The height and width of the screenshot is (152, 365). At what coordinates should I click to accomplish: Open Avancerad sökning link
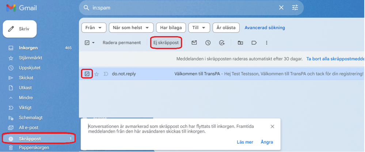265,28
